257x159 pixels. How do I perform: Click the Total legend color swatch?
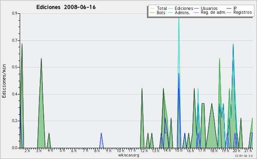[152, 9]
